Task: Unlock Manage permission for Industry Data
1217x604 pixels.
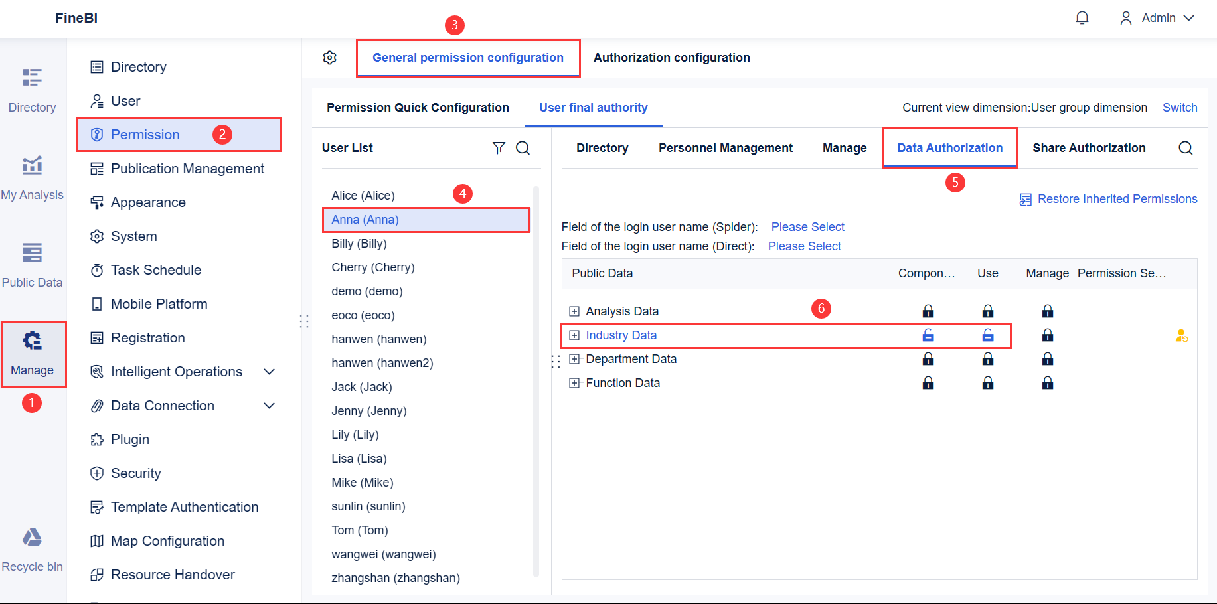Action: (x=1048, y=335)
